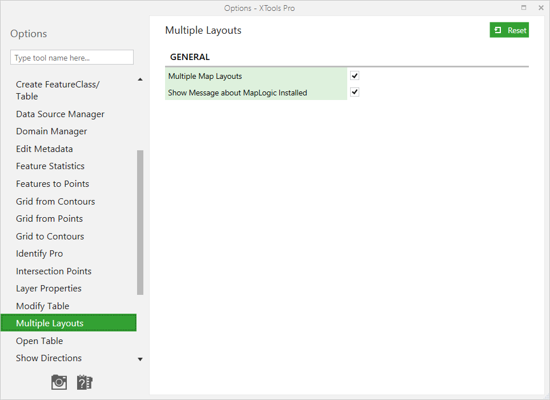
Task: Open the help documentation icon
Action: pos(84,382)
